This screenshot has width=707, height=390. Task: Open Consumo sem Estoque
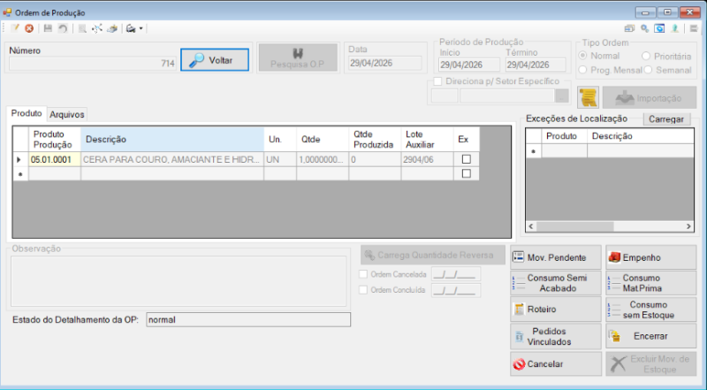(x=651, y=310)
